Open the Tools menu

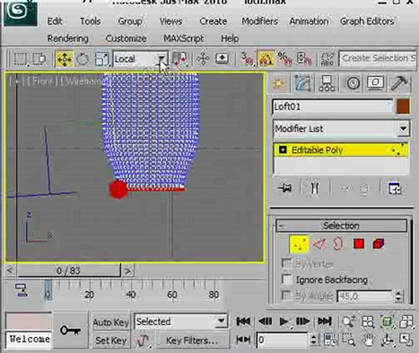pos(90,21)
